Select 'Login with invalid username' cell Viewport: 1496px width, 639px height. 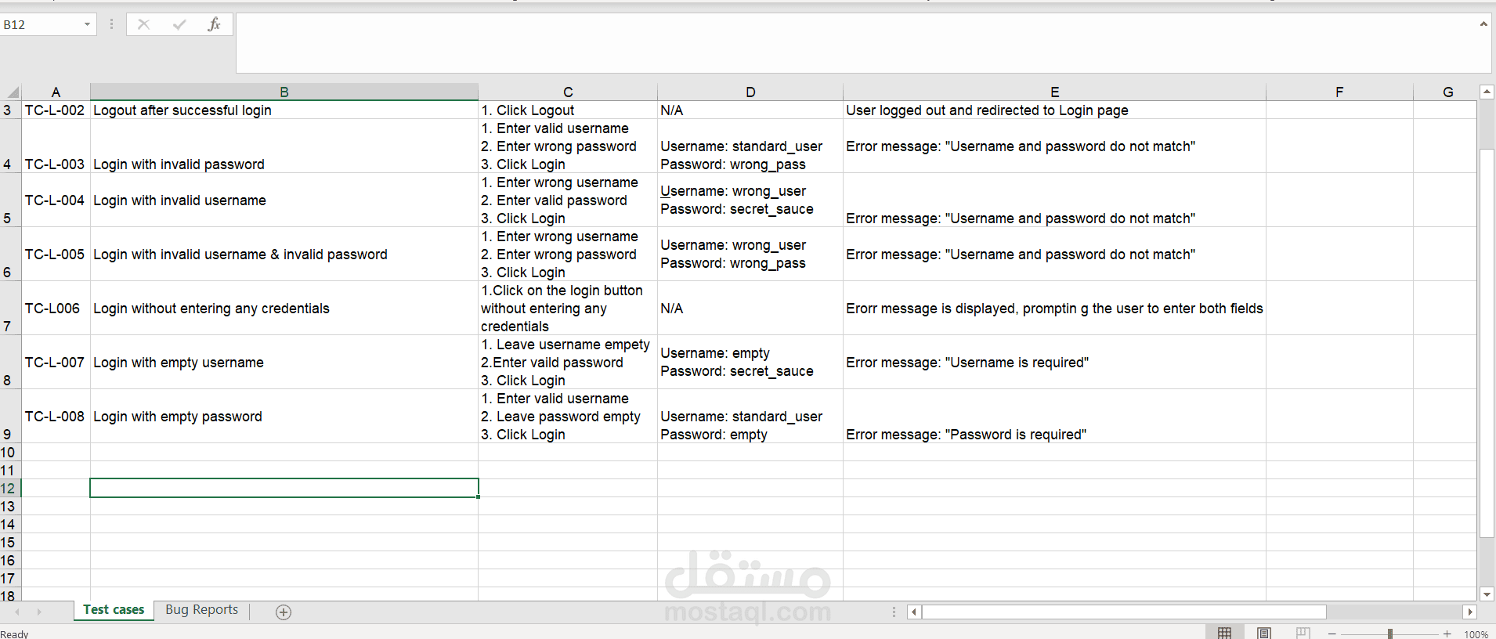coord(284,200)
